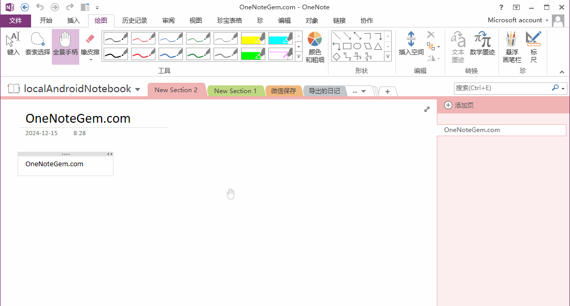Select the straight line shape

(x=337, y=36)
